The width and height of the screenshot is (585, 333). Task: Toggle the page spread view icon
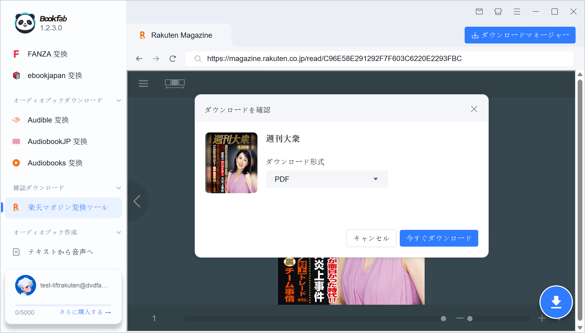coord(175,84)
